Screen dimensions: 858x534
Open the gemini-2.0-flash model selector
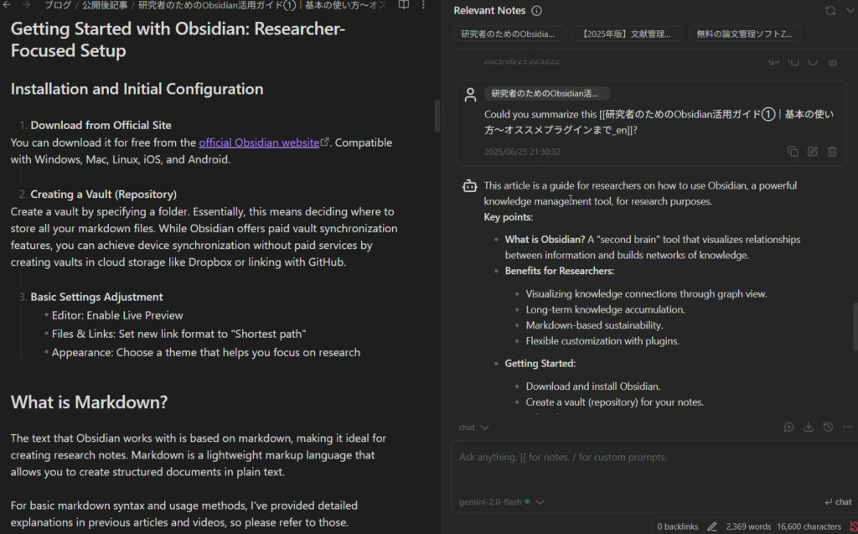pyautogui.click(x=501, y=501)
